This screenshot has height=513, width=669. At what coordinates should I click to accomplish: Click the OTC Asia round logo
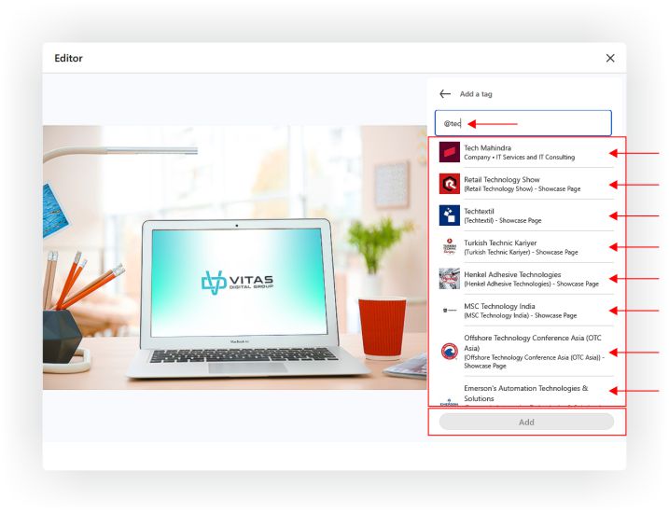coord(450,352)
